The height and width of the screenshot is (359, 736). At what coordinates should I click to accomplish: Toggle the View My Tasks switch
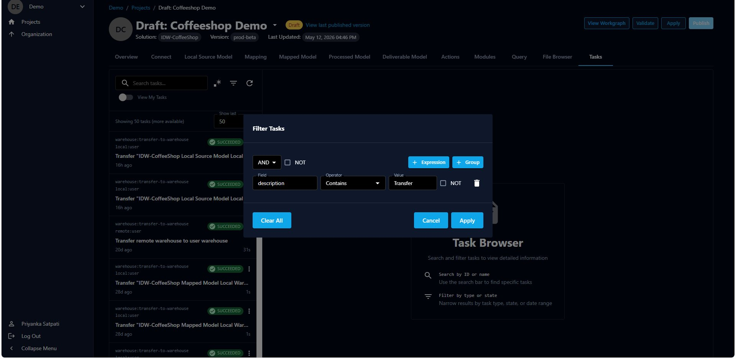pyautogui.click(x=126, y=97)
